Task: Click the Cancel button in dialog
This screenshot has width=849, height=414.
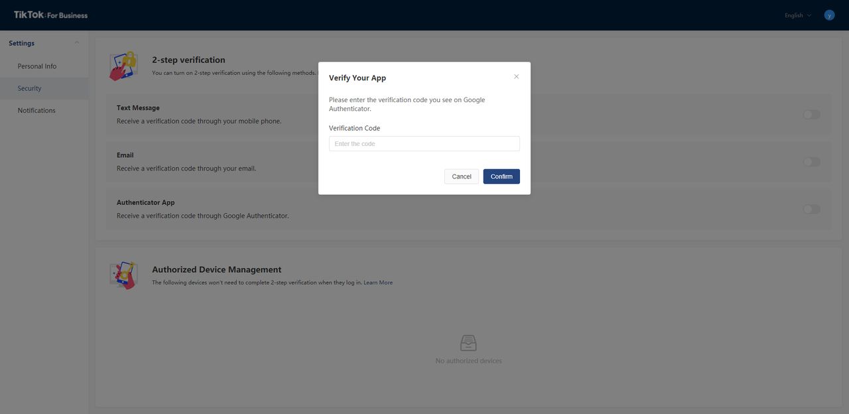Action: [461, 176]
